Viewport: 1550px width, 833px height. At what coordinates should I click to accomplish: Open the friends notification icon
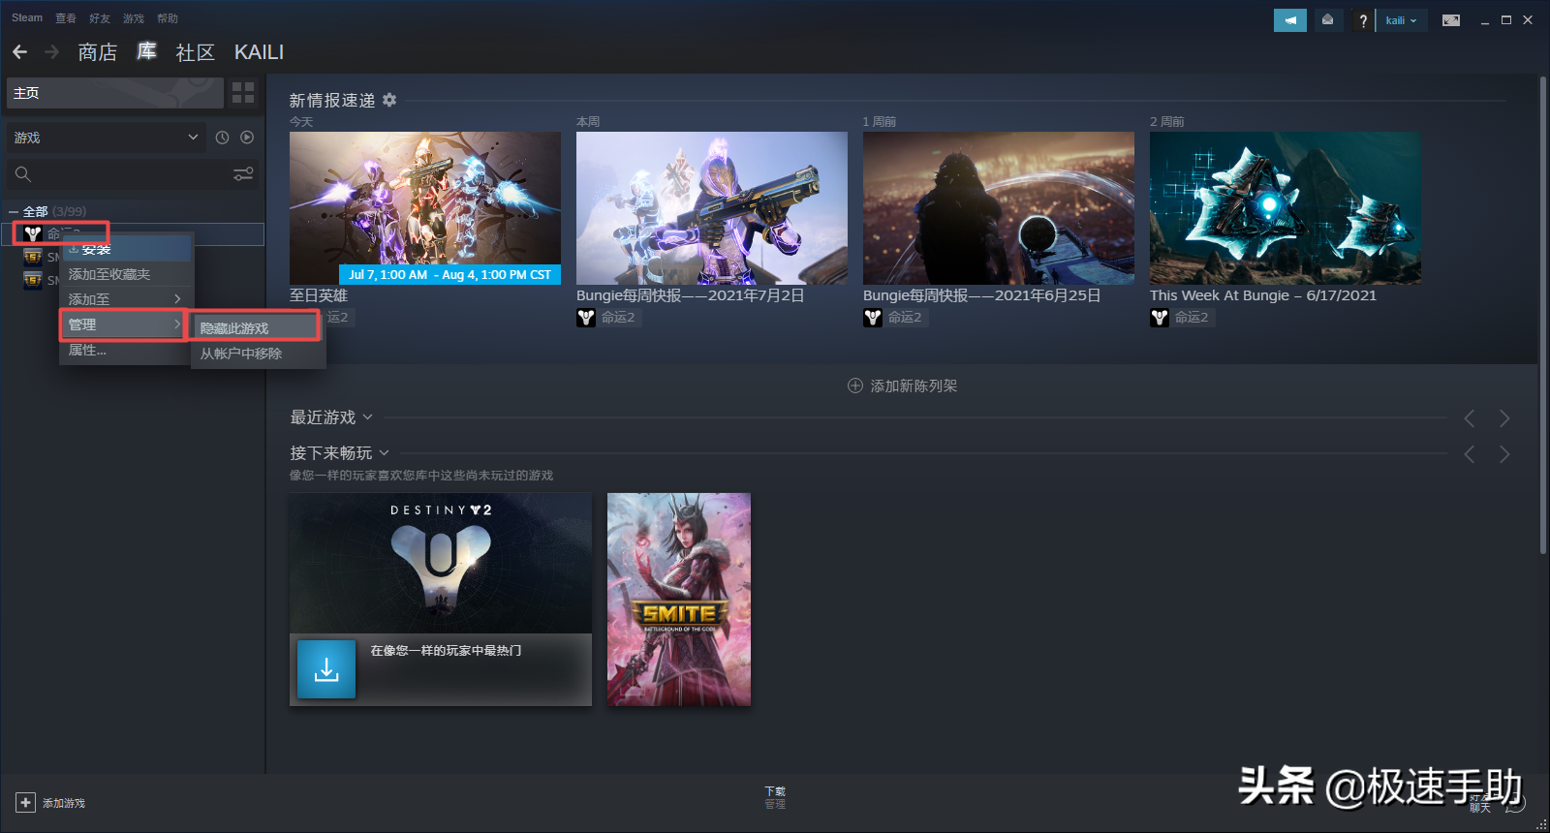tap(1327, 20)
